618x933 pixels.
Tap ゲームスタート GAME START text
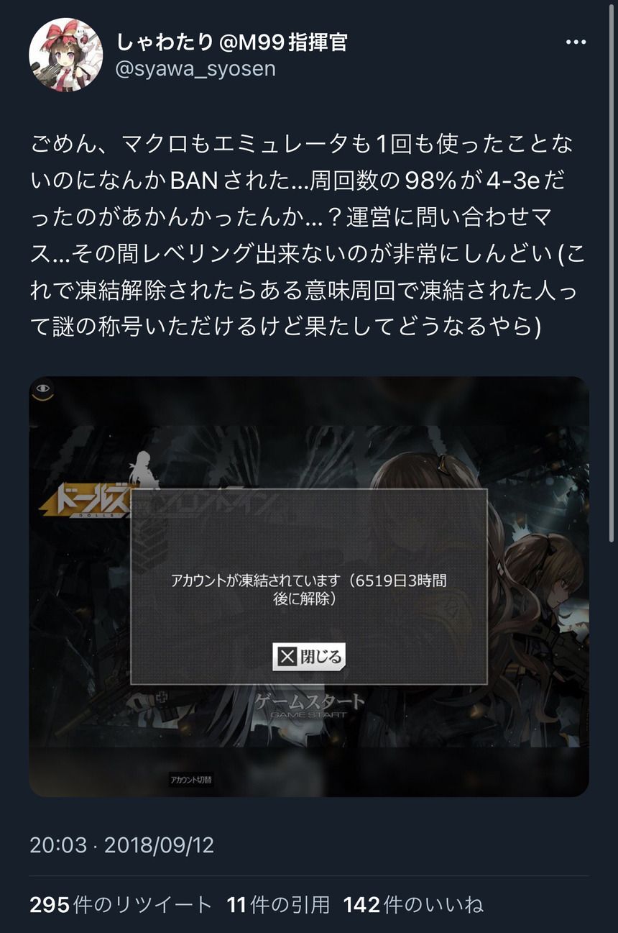[x=309, y=706]
